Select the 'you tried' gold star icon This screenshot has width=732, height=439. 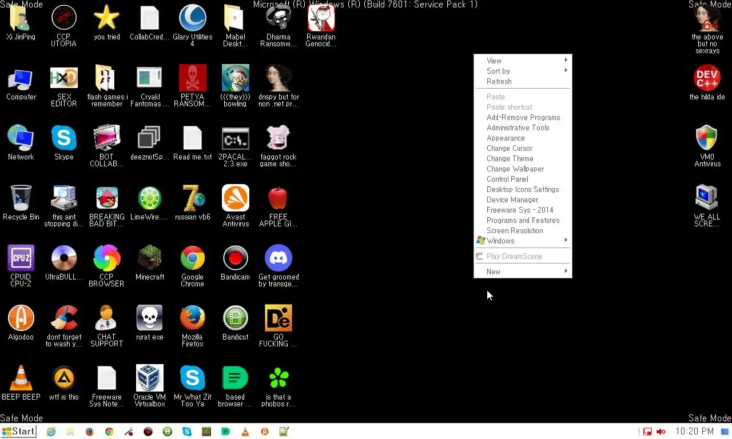106,23
